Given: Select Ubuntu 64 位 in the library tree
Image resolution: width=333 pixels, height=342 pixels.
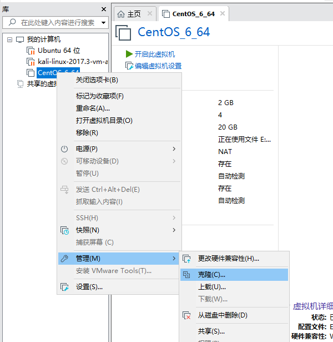Looking at the screenshot, I should click(59, 51).
